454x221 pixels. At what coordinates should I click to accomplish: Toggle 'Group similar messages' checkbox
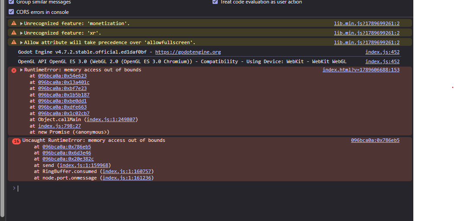click(11, 2)
